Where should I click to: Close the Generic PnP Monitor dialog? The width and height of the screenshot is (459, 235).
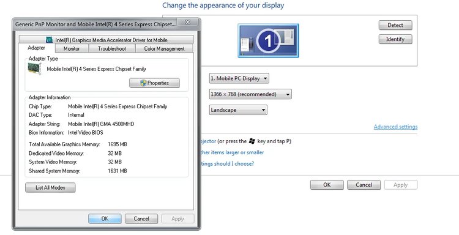click(188, 22)
